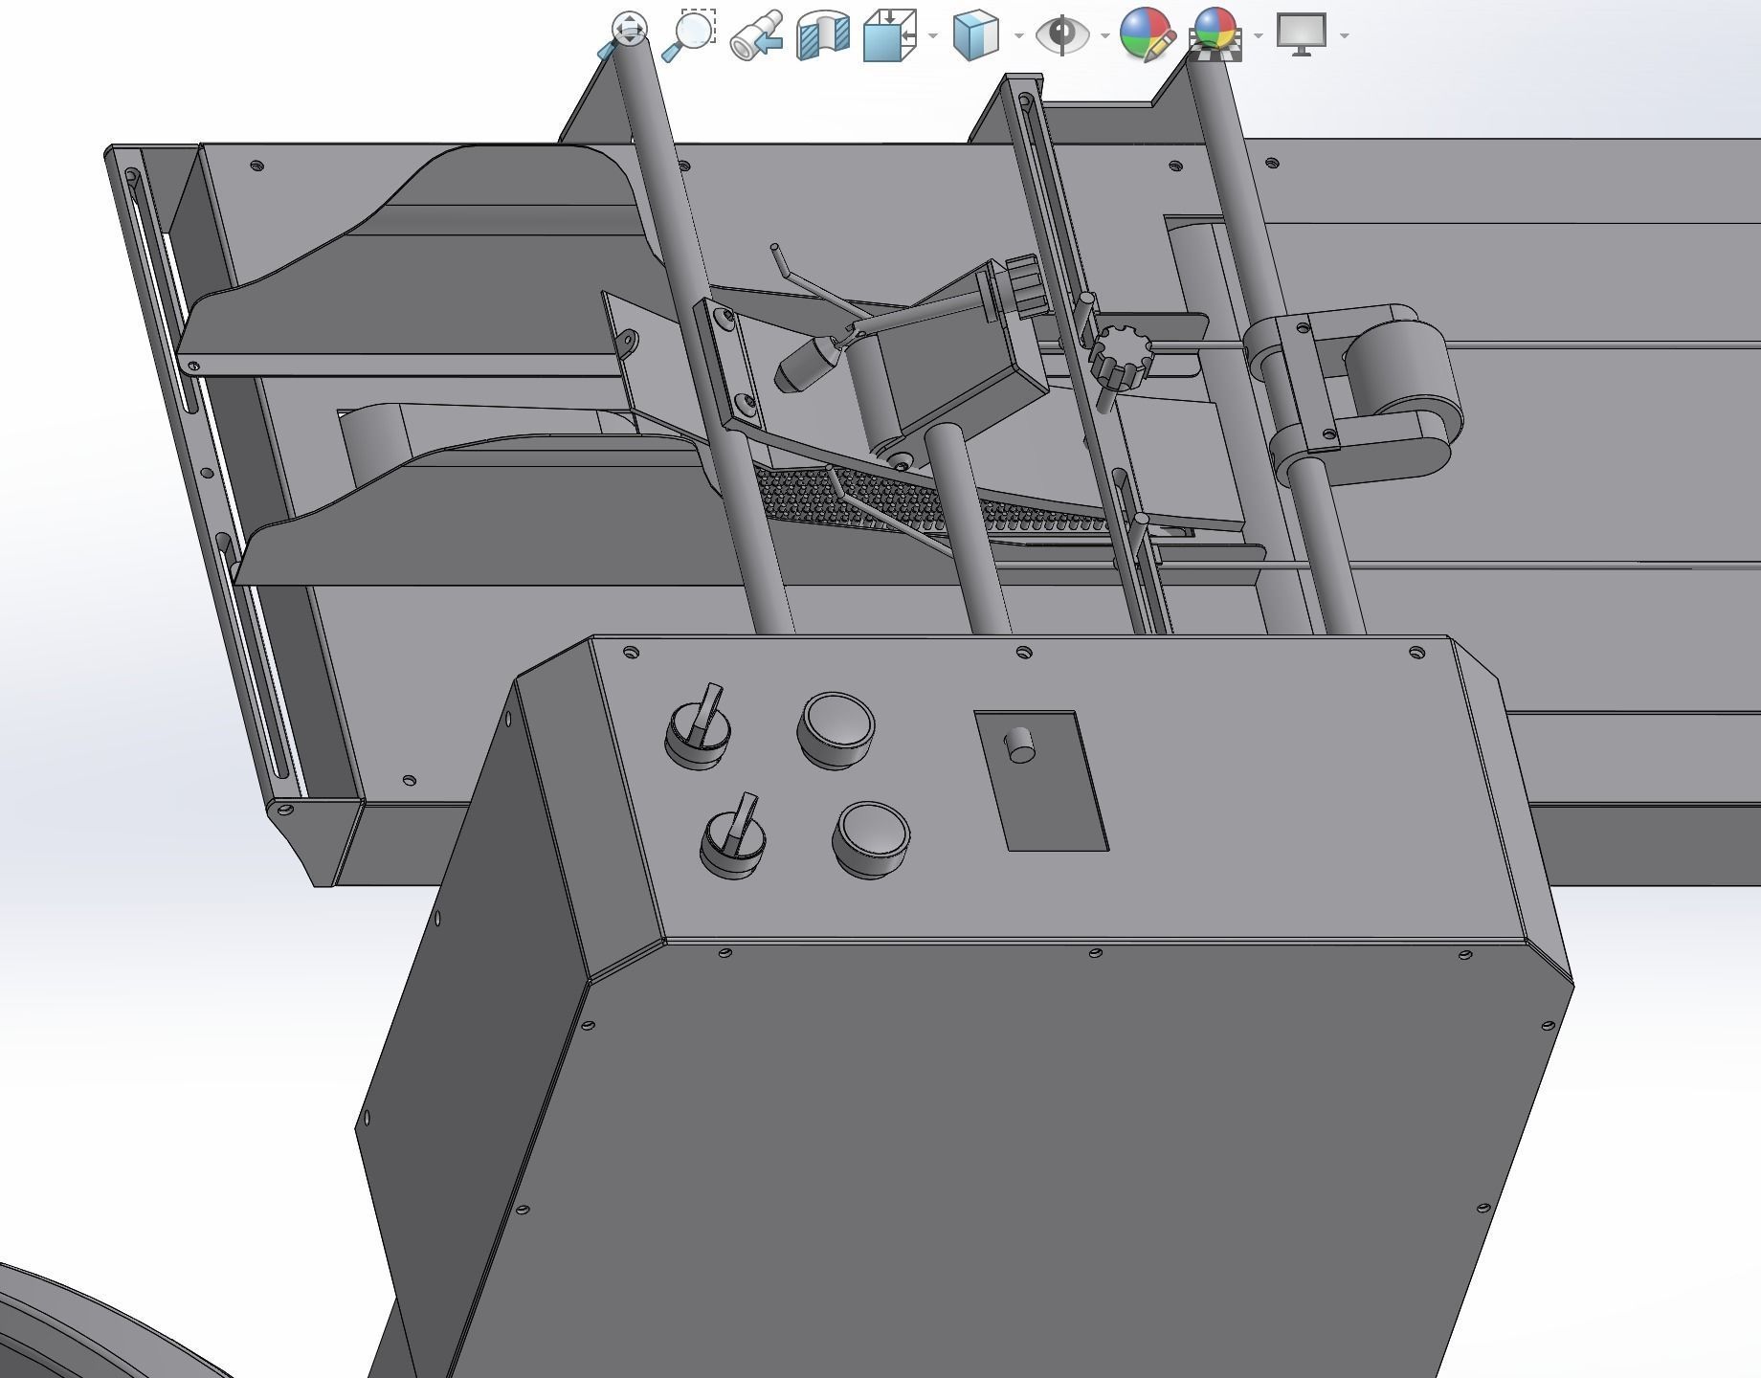Image resolution: width=1761 pixels, height=1378 pixels.
Task: Toggle the Section View tool
Action: 823,36
